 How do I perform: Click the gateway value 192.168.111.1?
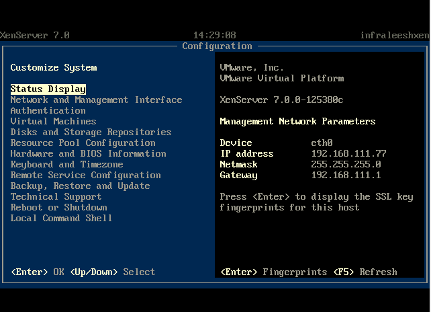pos(346,175)
